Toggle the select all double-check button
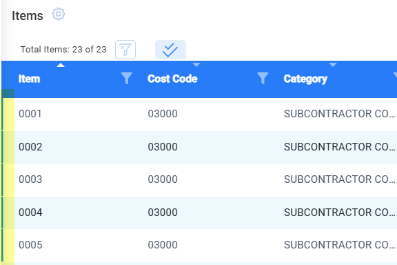This screenshot has height=265, width=397. 170,50
